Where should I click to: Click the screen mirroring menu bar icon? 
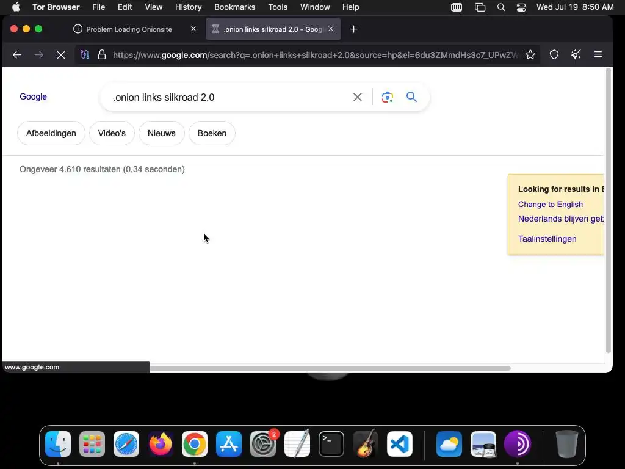[x=480, y=7]
